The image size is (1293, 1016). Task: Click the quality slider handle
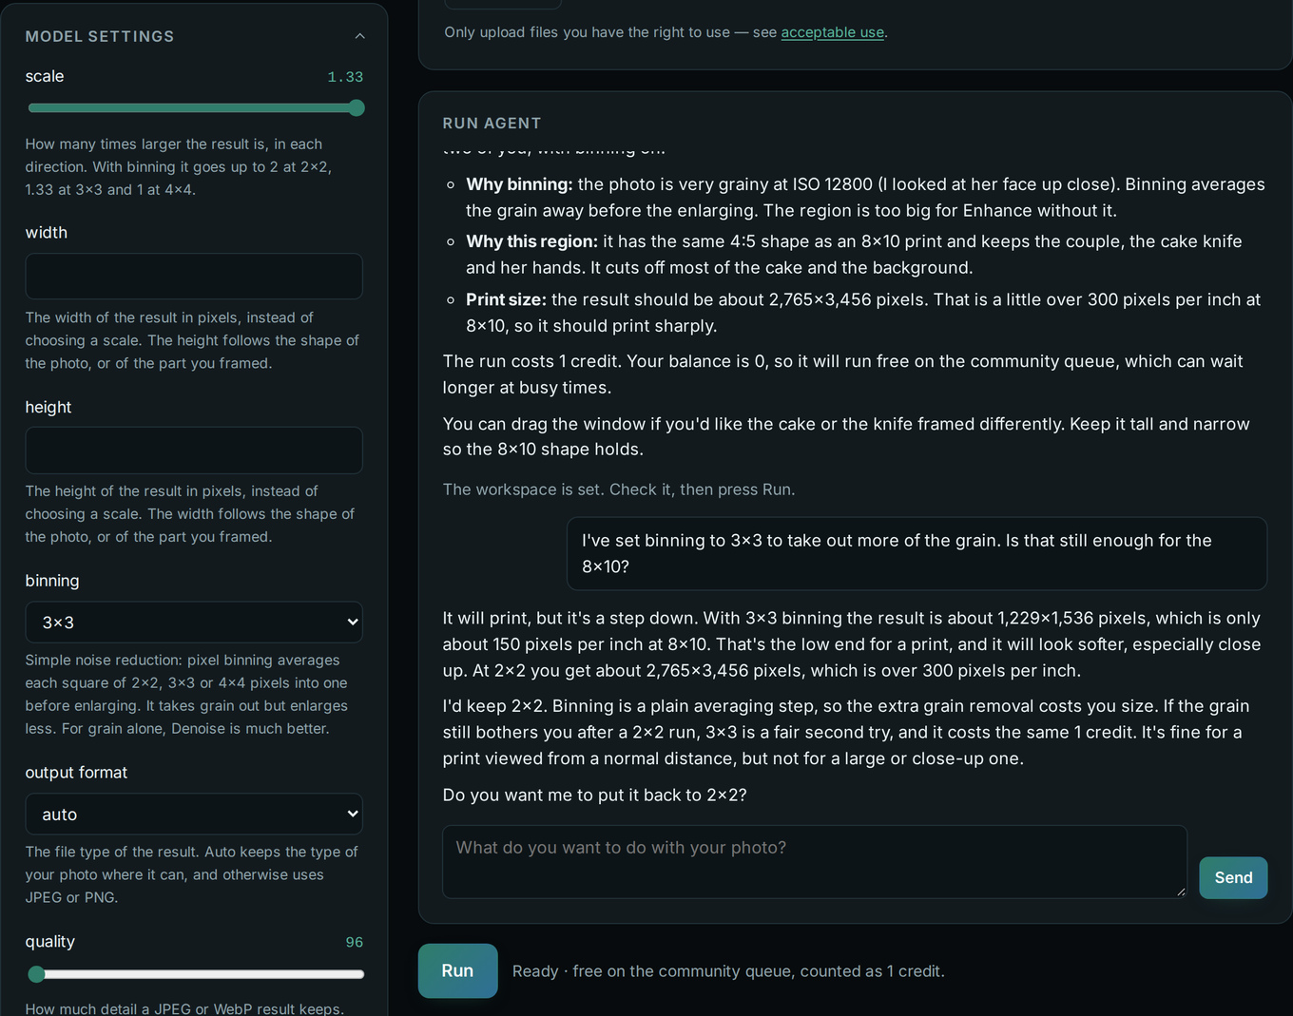(x=36, y=974)
